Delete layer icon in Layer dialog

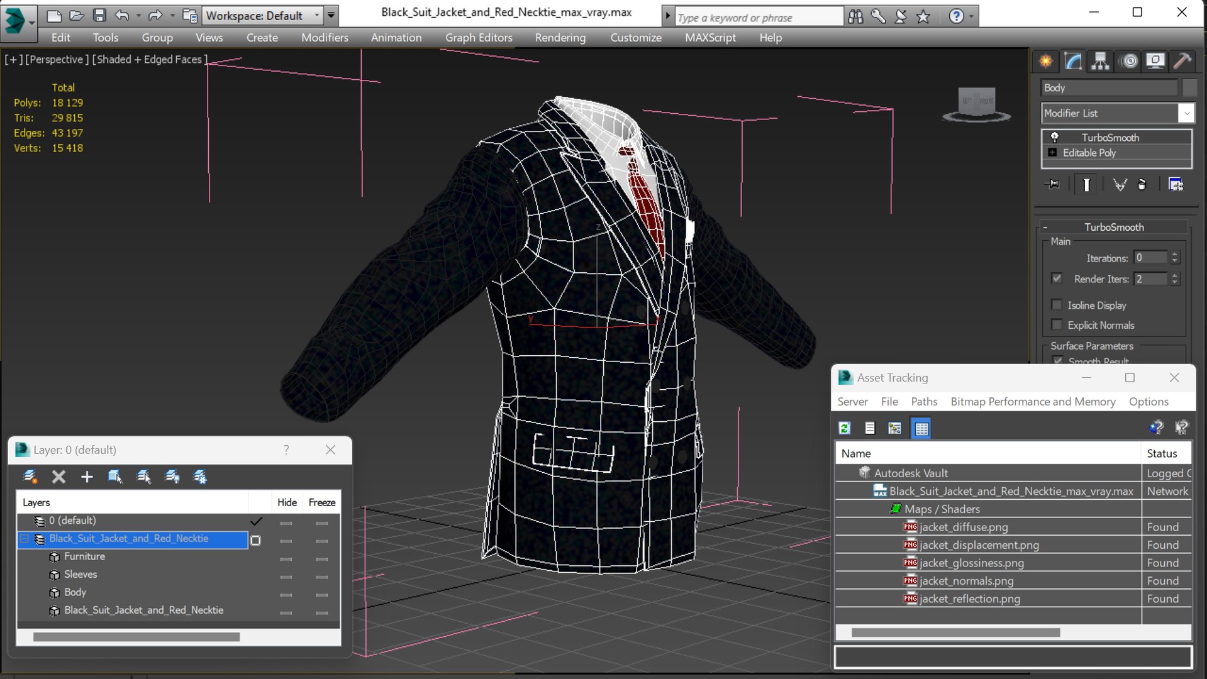point(58,477)
